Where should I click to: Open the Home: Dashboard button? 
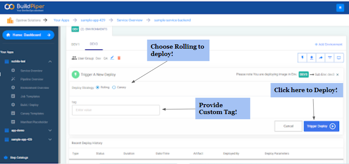click(28, 35)
